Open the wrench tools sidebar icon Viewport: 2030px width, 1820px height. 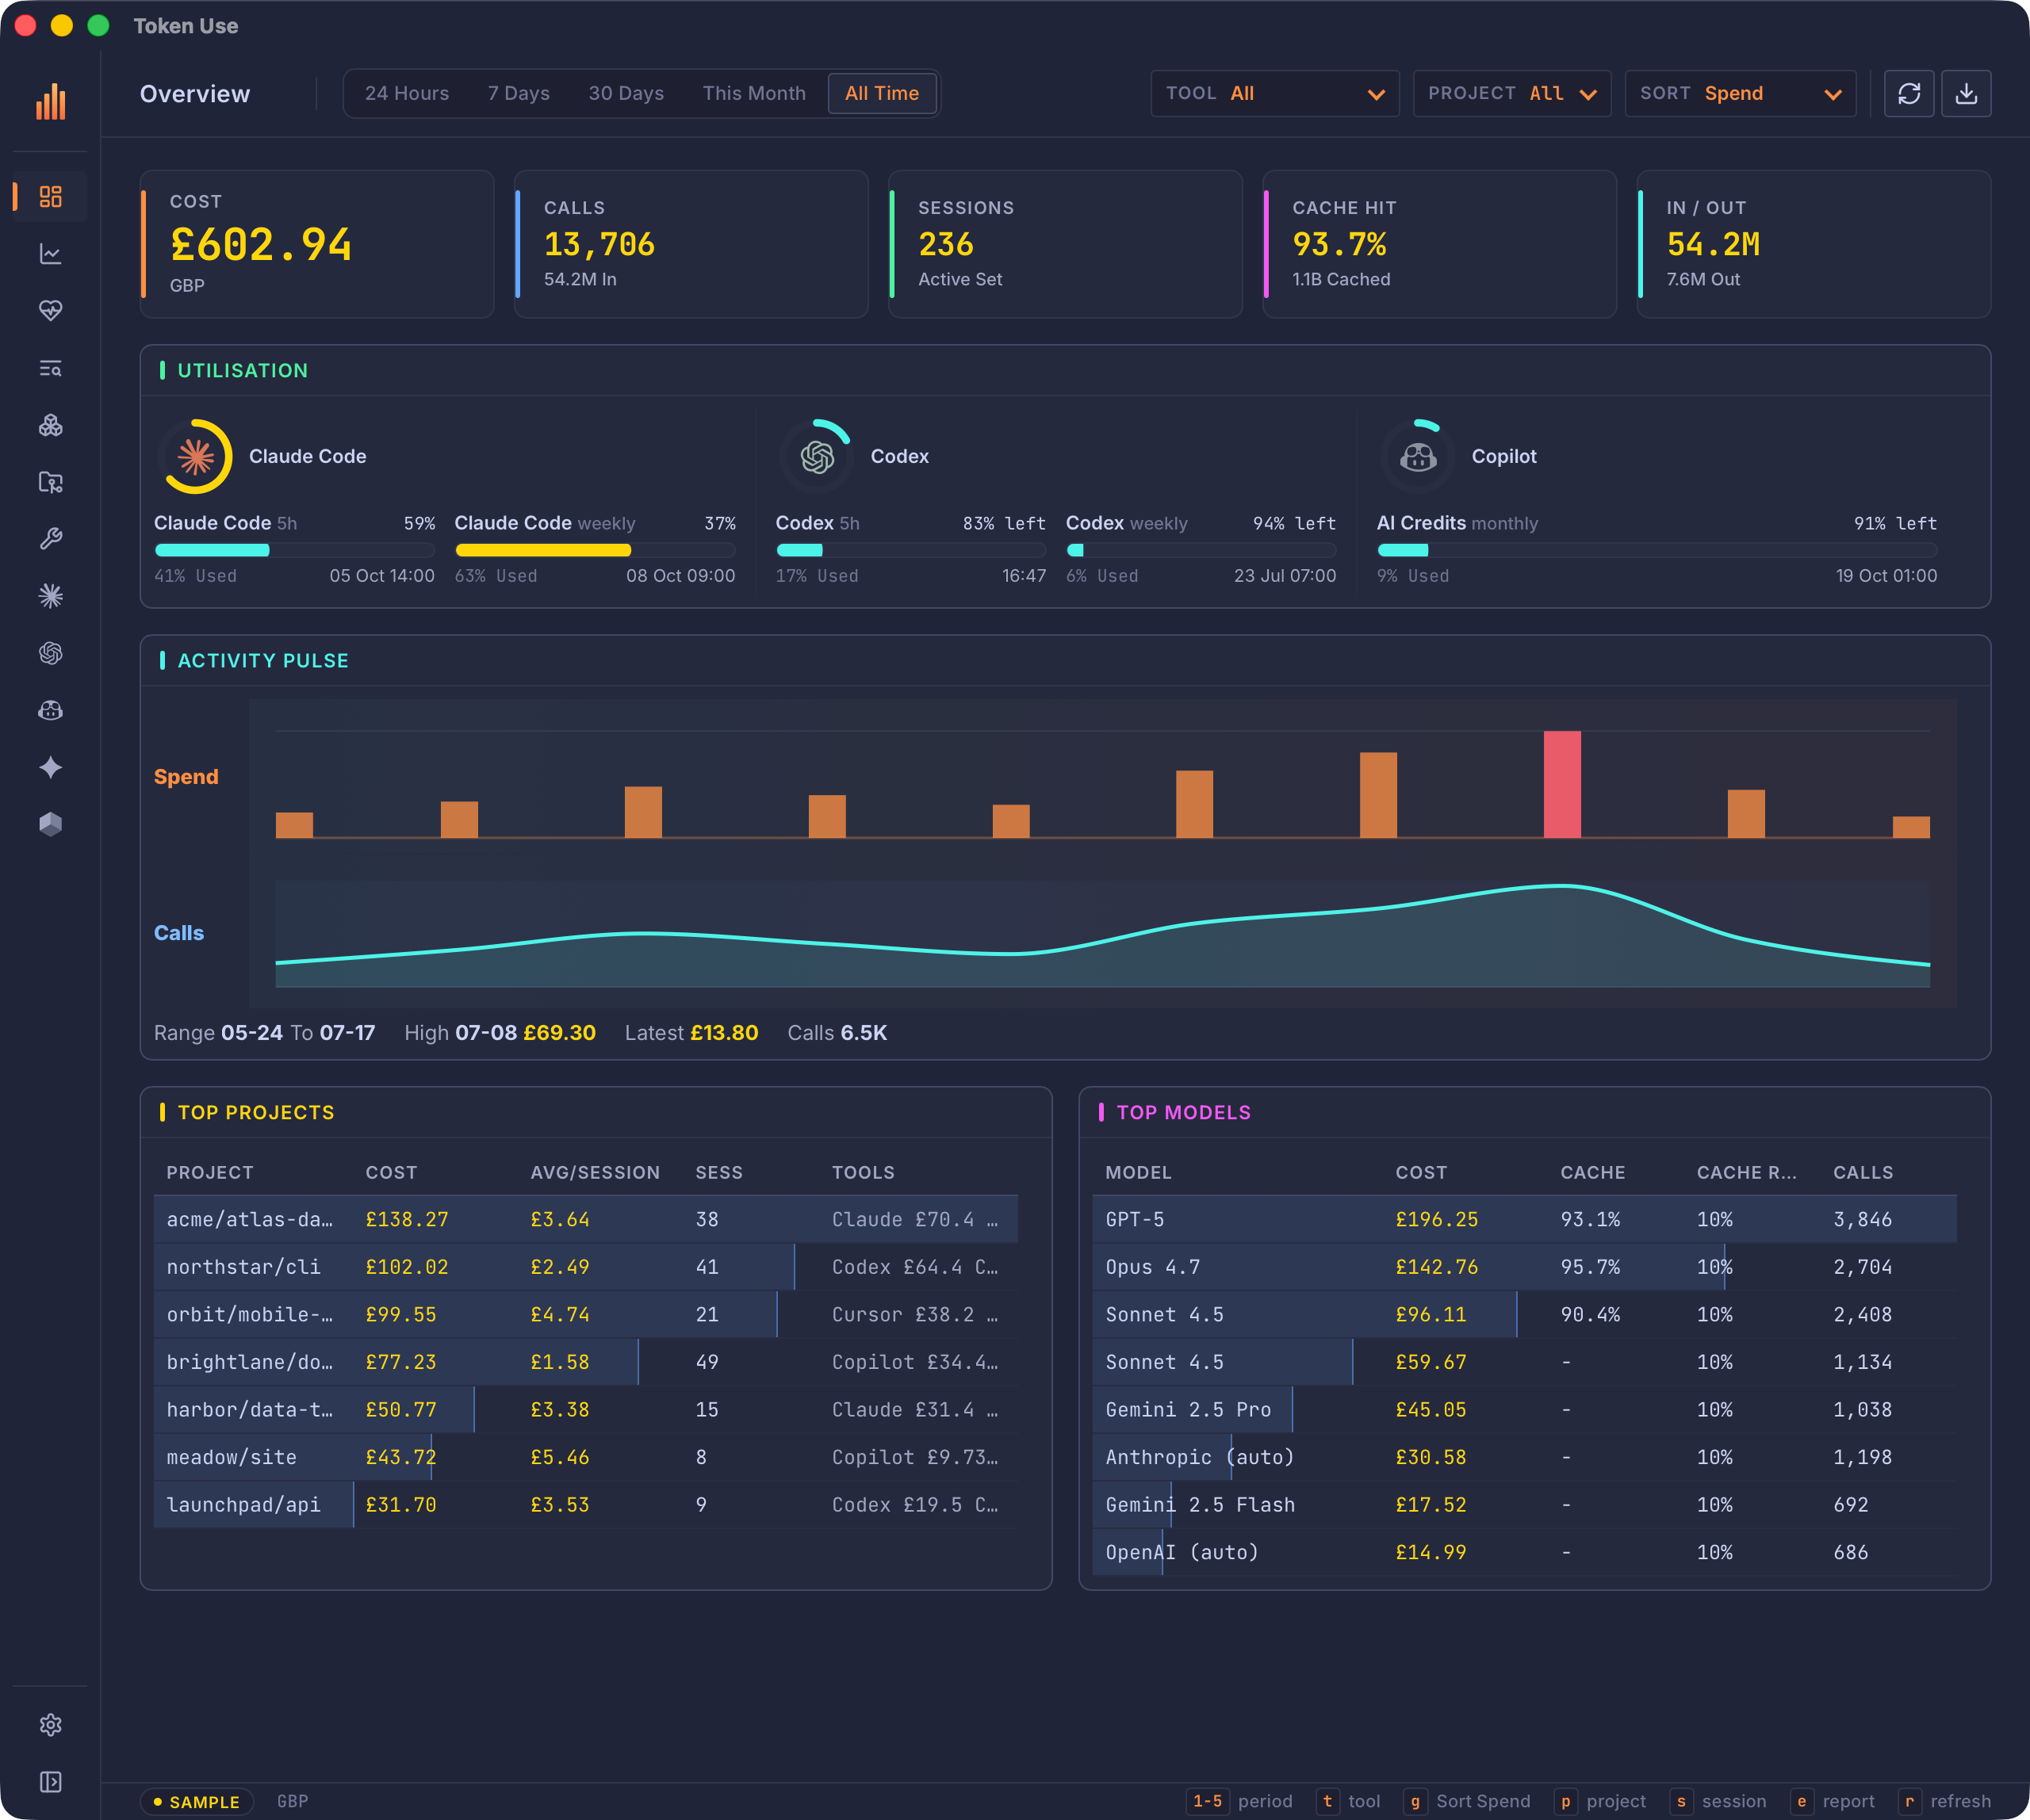click(50, 539)
